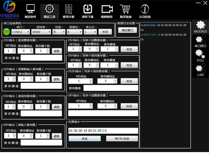Click the 带CRC发送 button
The width and height of the screenshot is (209, 155).
tap(122, 139)
